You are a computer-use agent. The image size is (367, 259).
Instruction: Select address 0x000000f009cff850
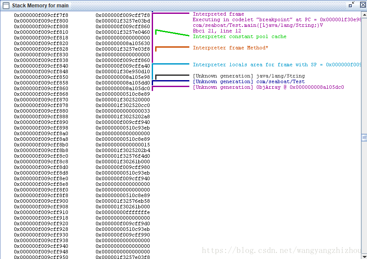point(41,77)
